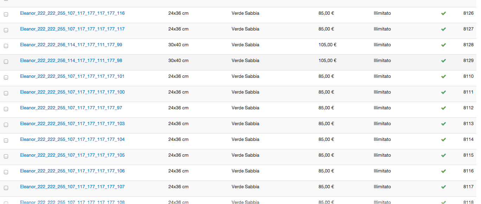Viewport: 481px width, 204px height.
Task: Open the 30x40 cm product link ending _98
Action: (x=71, y=61)
